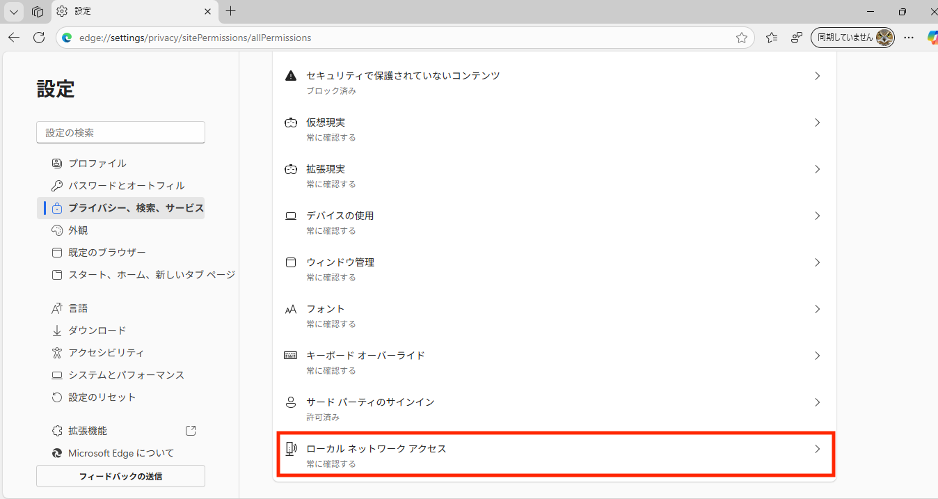
Task: Click the Copilot icon in toolbar
Action: pos(932,38)
